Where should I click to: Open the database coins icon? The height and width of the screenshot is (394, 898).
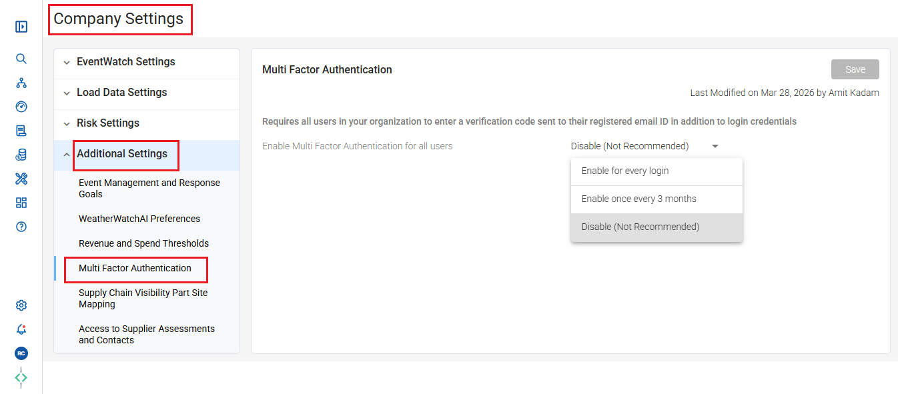pos(21,155)
